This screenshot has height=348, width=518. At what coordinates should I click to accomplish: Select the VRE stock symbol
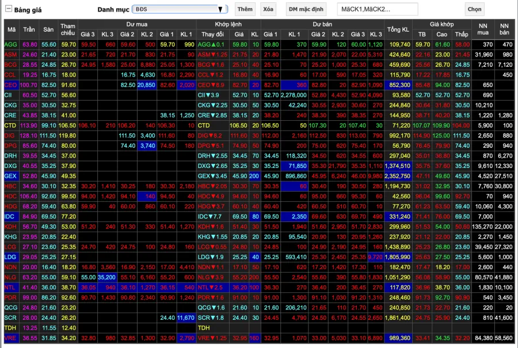click(x=10, y=338)
